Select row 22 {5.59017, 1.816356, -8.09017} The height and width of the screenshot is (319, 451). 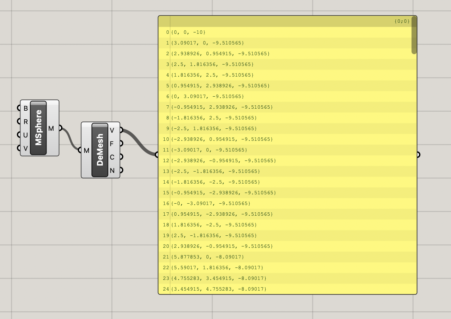217,268
